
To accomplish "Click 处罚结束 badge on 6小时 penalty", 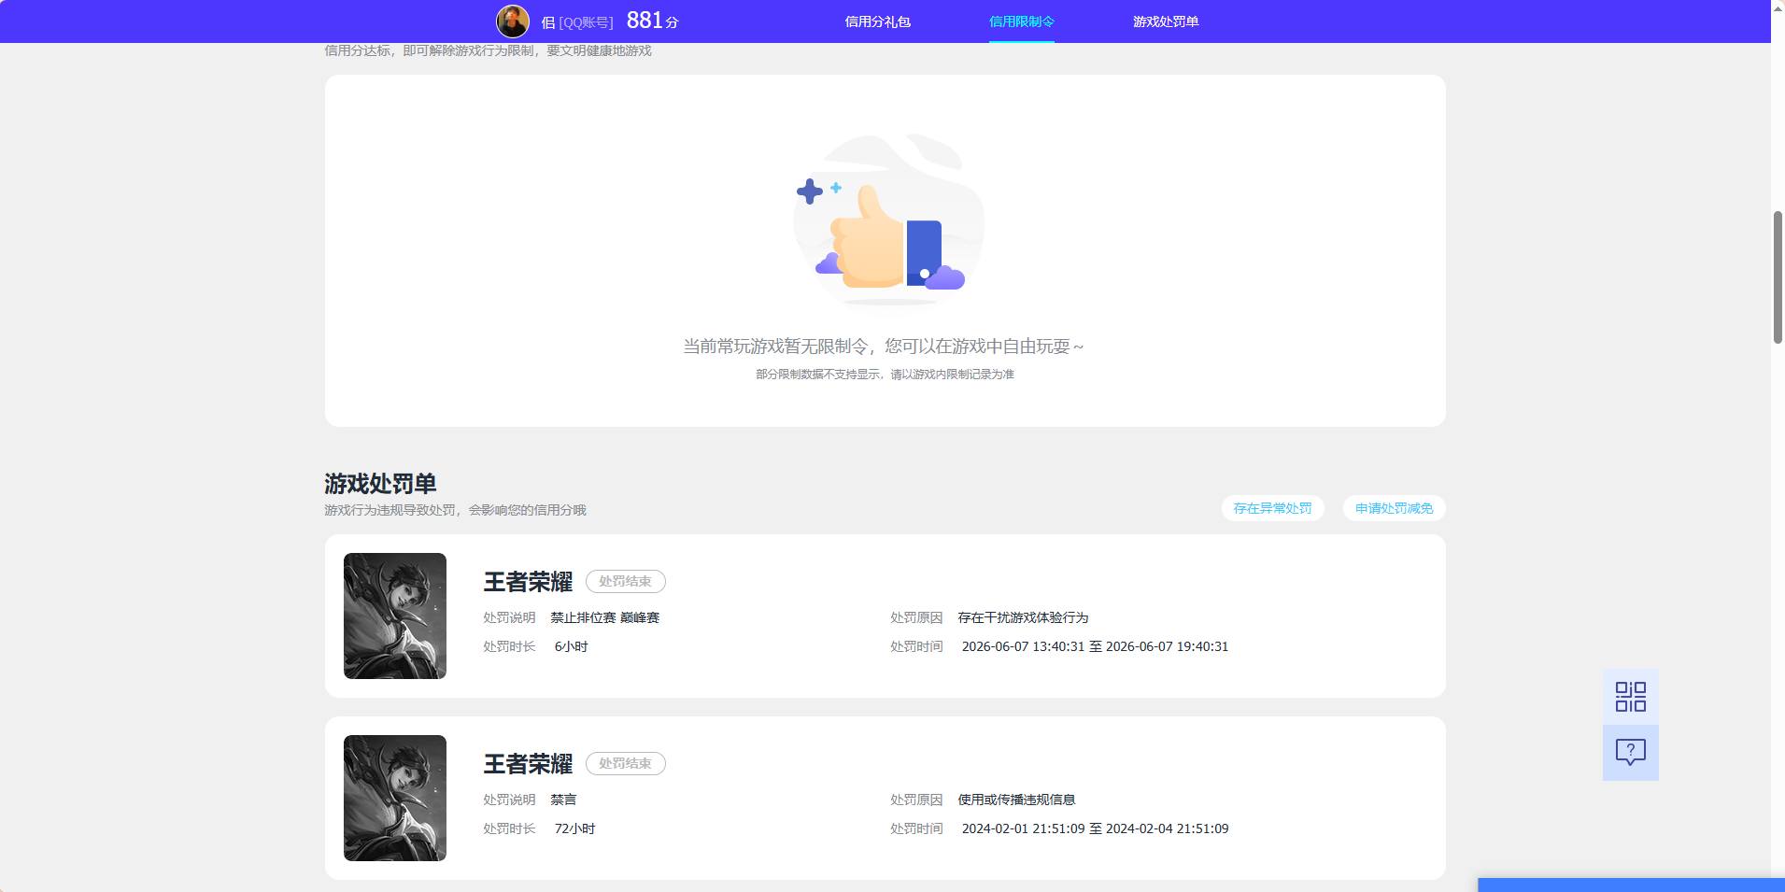I will click(625, 581).
